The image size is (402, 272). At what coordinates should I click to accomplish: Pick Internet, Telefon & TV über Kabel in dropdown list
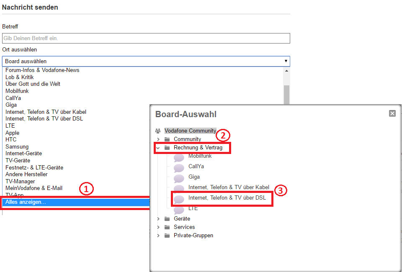tap(46, 112)
